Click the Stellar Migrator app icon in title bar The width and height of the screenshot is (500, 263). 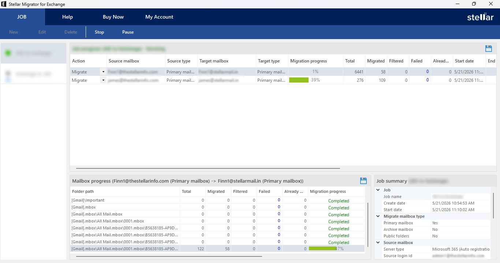(x=4, y=4)
